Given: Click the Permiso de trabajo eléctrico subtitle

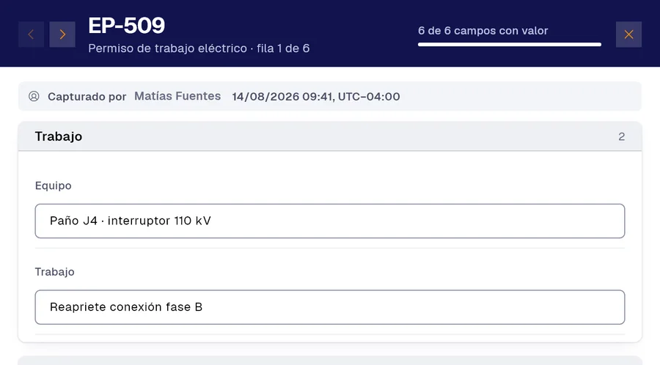Looking at the screenshot, I should [167, 48].
